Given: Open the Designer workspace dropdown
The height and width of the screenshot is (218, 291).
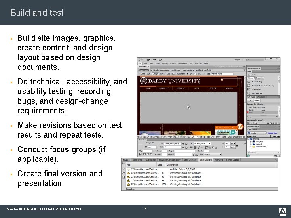Looking at the screenshot, I should coord(238,60).
